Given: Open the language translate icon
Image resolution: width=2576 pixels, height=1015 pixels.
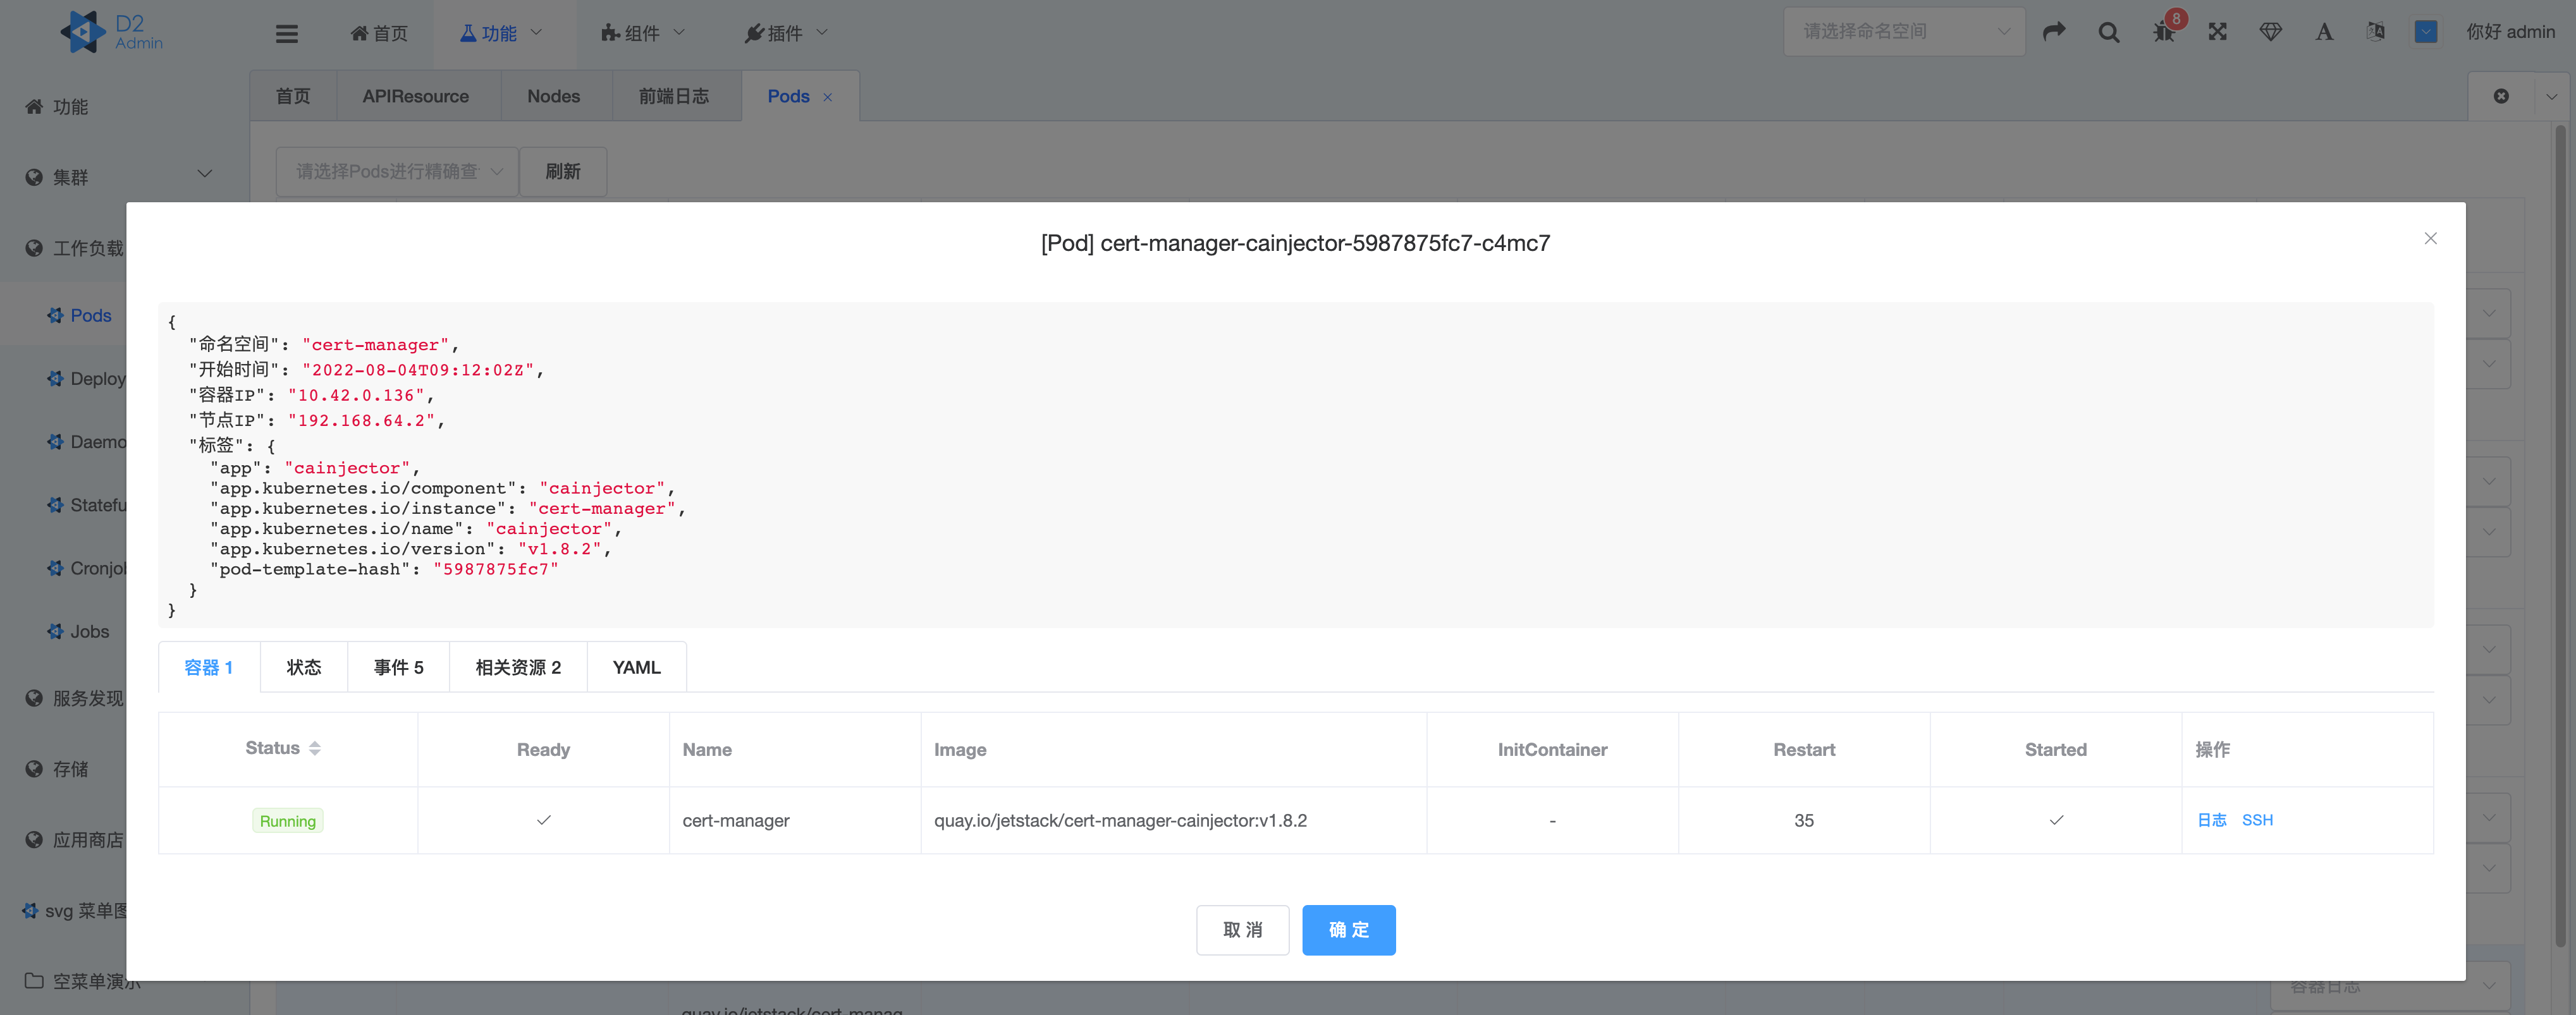Looking at the screenshot, I should (x=2376, y=32).
